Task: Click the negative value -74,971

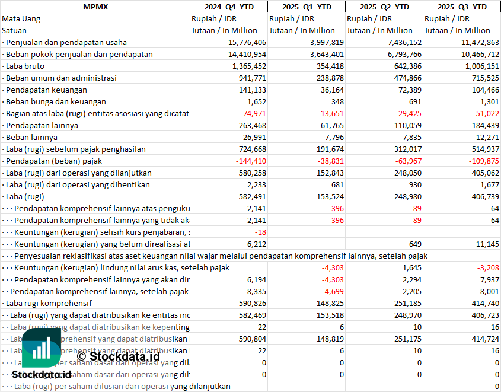Action: pyautogui.click(x=253, y=113)
